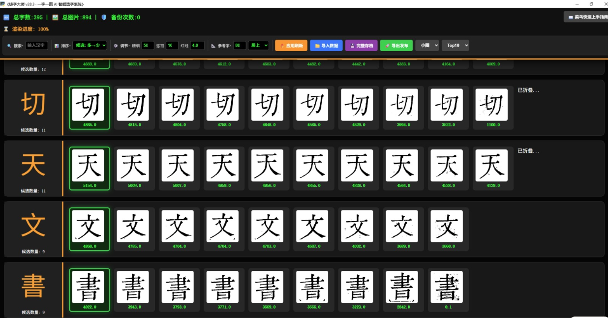This screenshot has width=608, height=318.
Task: Click the shield icon beside 备份次数
Action: pyautogui.click(x=104, y=17)
